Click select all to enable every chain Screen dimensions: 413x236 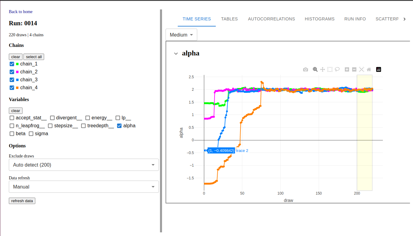pyautogui.click(x=33, y=57)
